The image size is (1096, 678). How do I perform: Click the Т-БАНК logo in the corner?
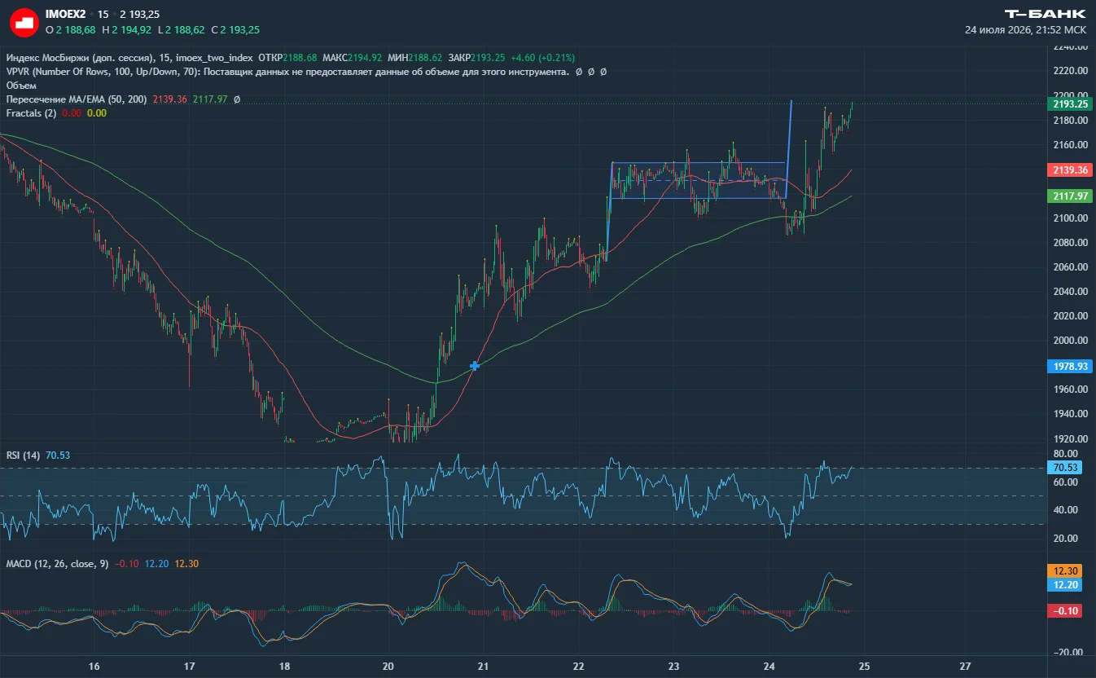[1045, 14]
